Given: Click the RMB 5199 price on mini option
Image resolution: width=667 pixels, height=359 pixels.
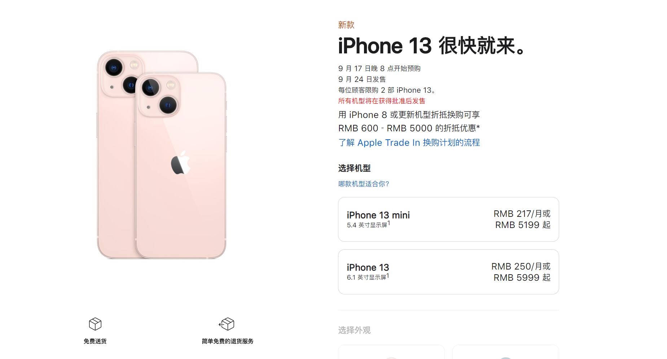Looking at the screenshot, I should coord(523,225).
